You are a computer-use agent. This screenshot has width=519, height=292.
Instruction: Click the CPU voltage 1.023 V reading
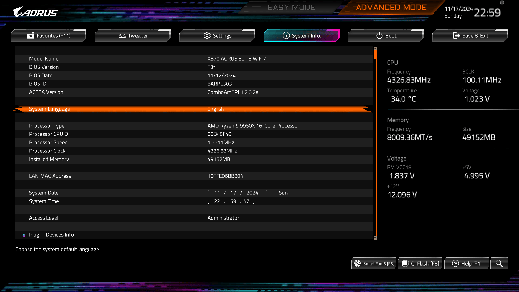(477, 99)
